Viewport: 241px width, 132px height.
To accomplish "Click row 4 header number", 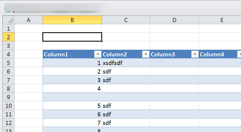I will click(8, 54).
